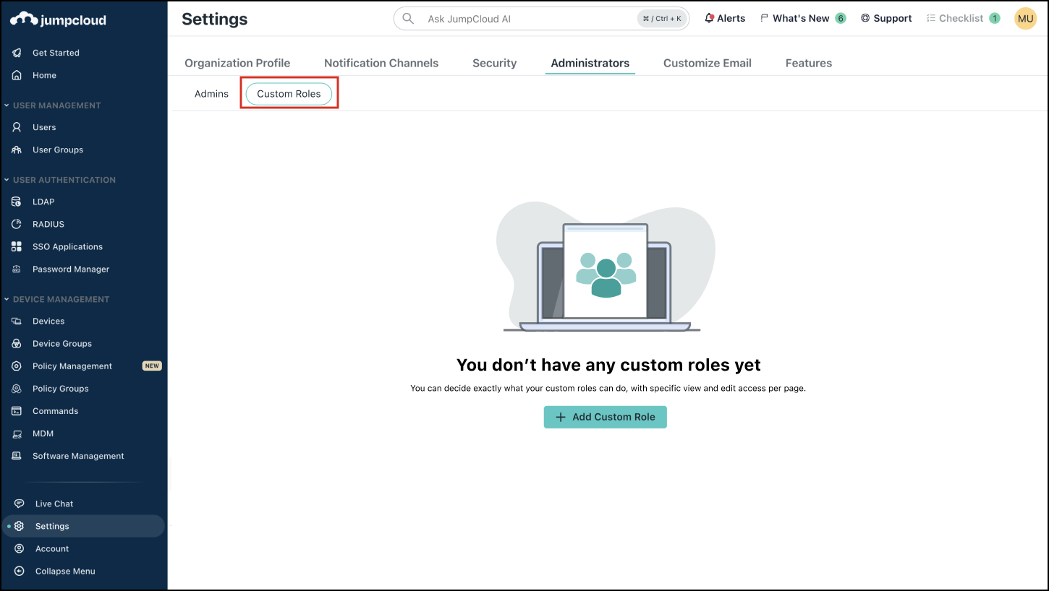Switch to the Admins tab

(x=211, y=93)
